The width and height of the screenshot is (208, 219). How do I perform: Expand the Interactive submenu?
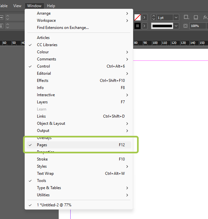tap(79, 95)
